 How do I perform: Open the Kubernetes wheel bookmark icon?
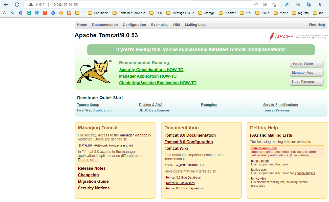(53, 13)
